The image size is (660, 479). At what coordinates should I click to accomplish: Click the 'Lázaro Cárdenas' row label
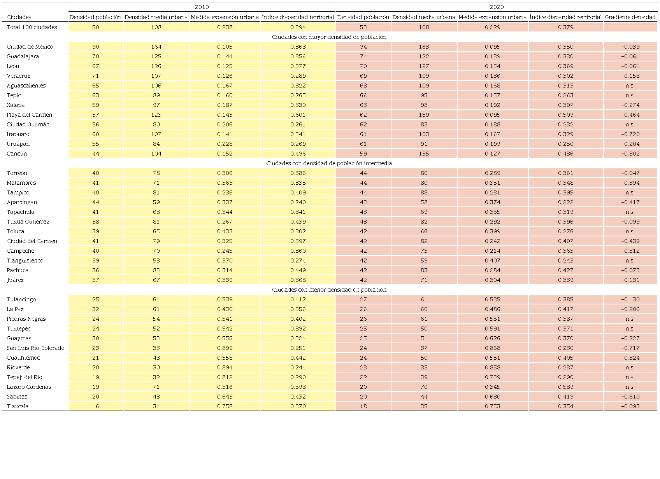[x=29, y=387]
